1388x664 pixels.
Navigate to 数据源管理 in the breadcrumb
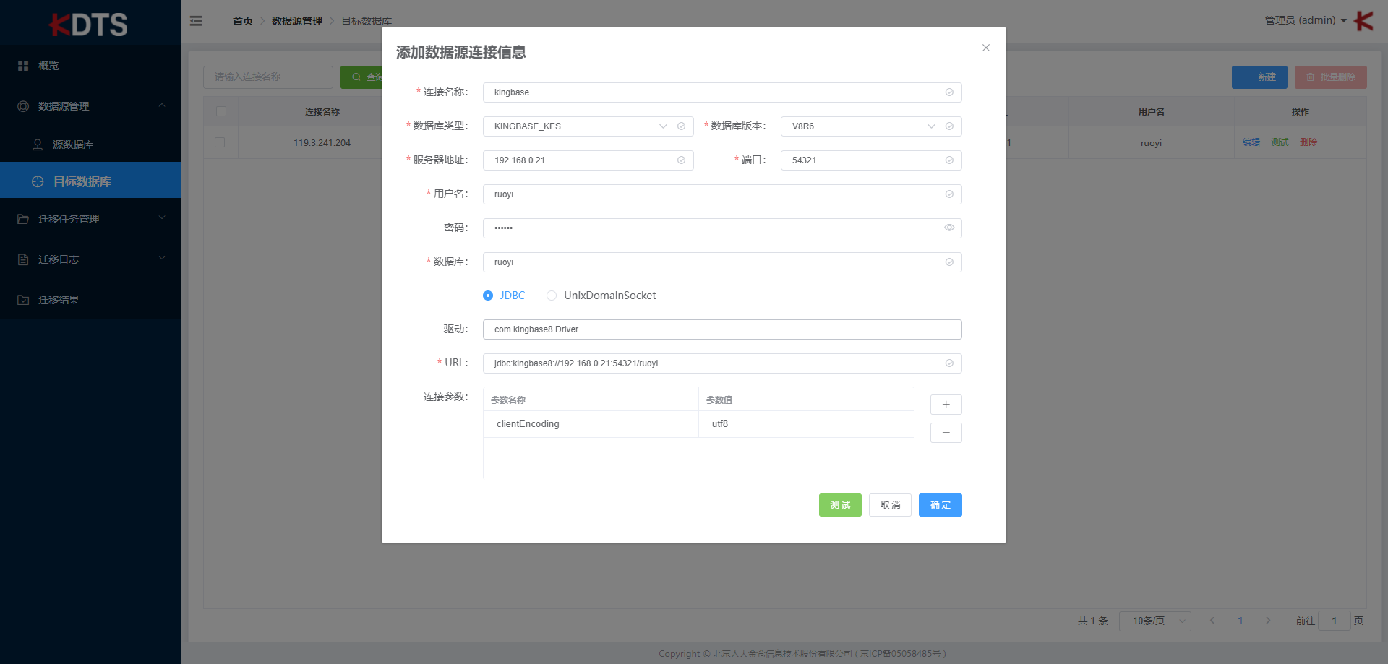[x=296, y=21]
